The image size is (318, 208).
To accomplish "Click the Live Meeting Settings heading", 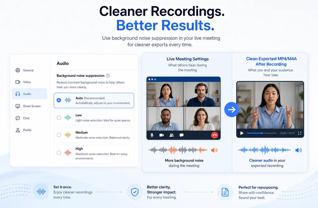I will click(x=188, y=59).
